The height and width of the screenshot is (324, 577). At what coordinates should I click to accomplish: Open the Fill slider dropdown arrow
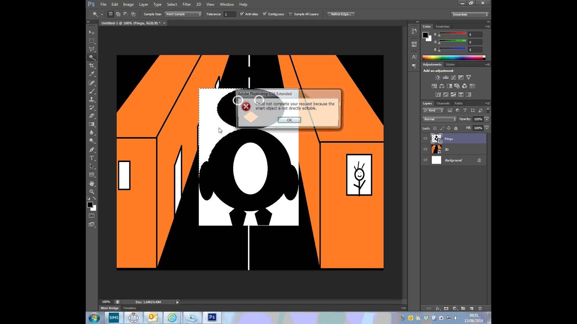486,128
